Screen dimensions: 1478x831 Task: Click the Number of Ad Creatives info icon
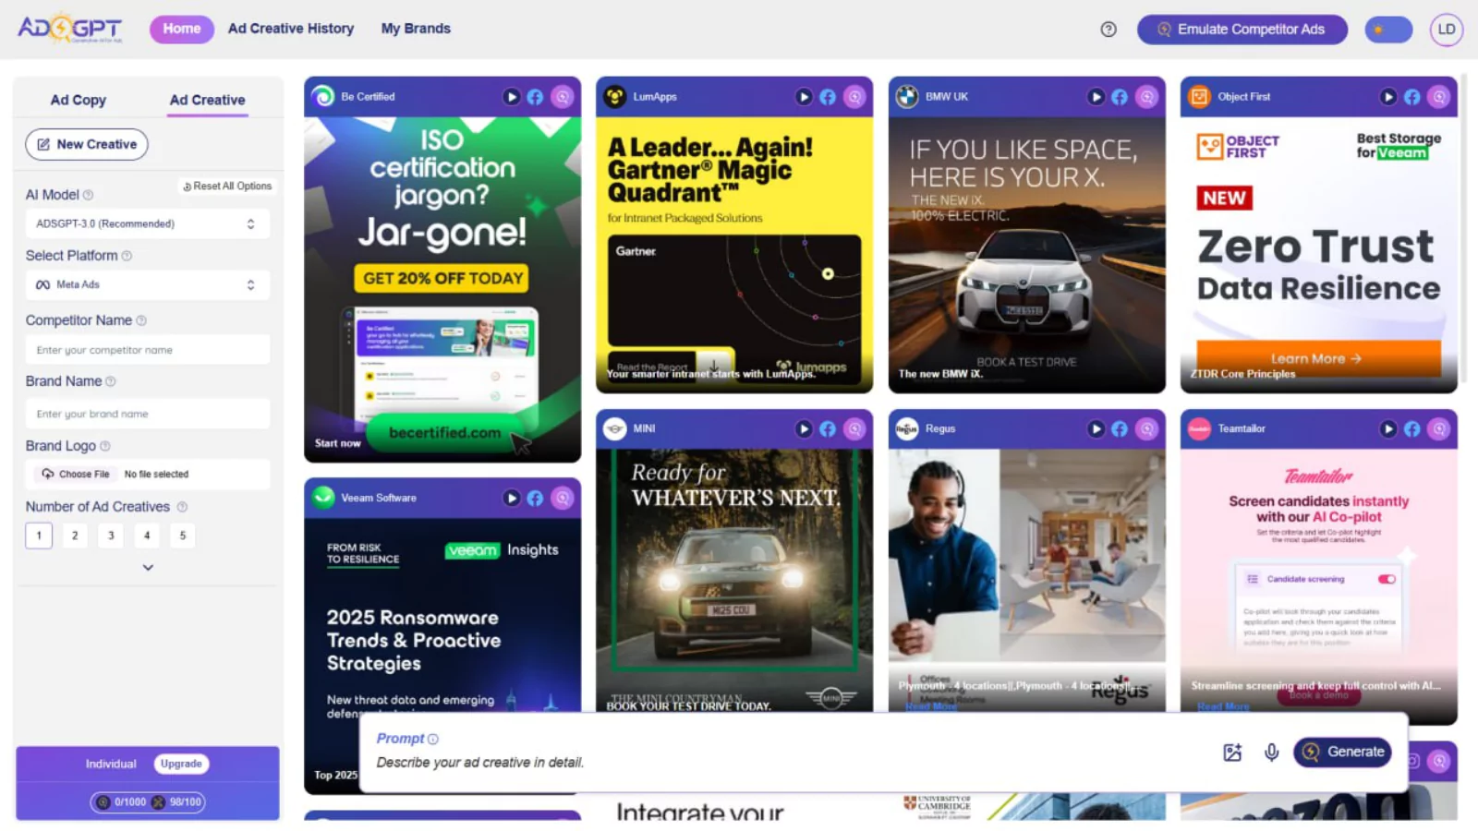pyautogui.click(x=182, y=508)
